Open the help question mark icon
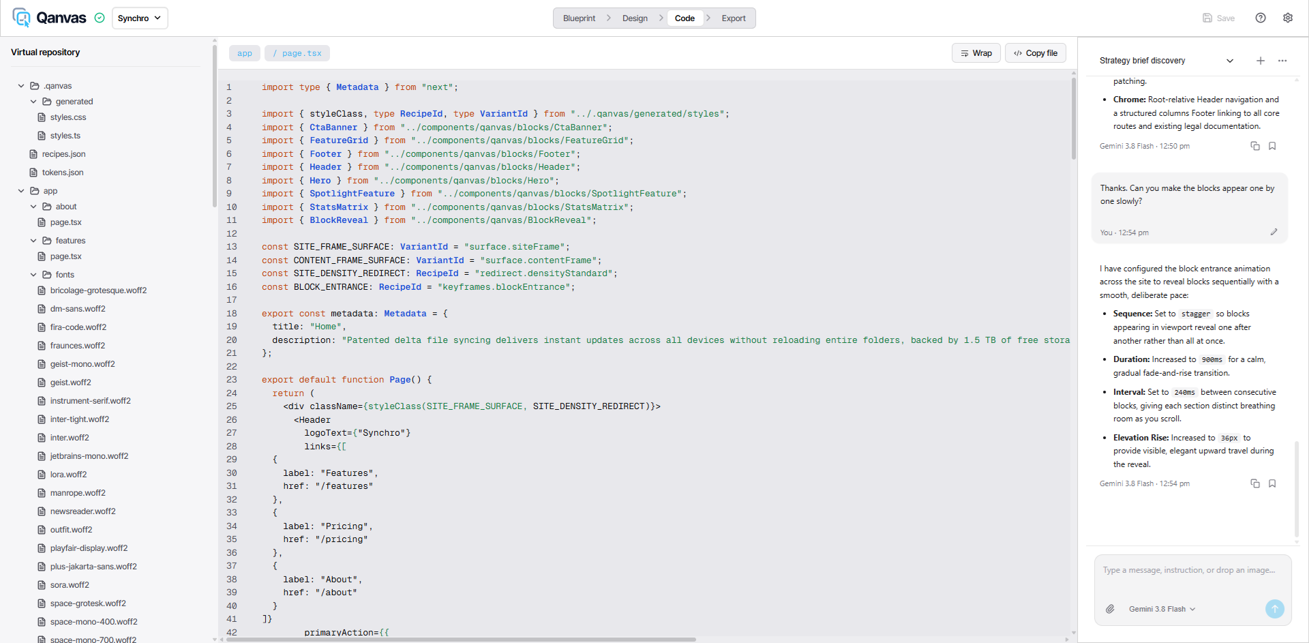1309x643 pixels. click(x=1261, y=18)
